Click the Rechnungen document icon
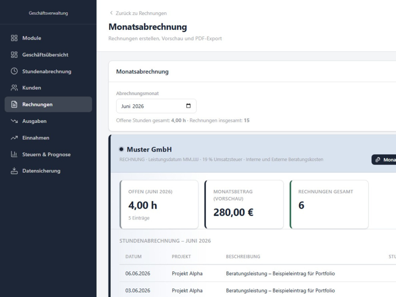 point(14,104)
